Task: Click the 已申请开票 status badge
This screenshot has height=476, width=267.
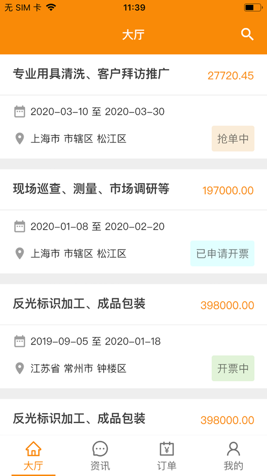Action: pos(222,253)
